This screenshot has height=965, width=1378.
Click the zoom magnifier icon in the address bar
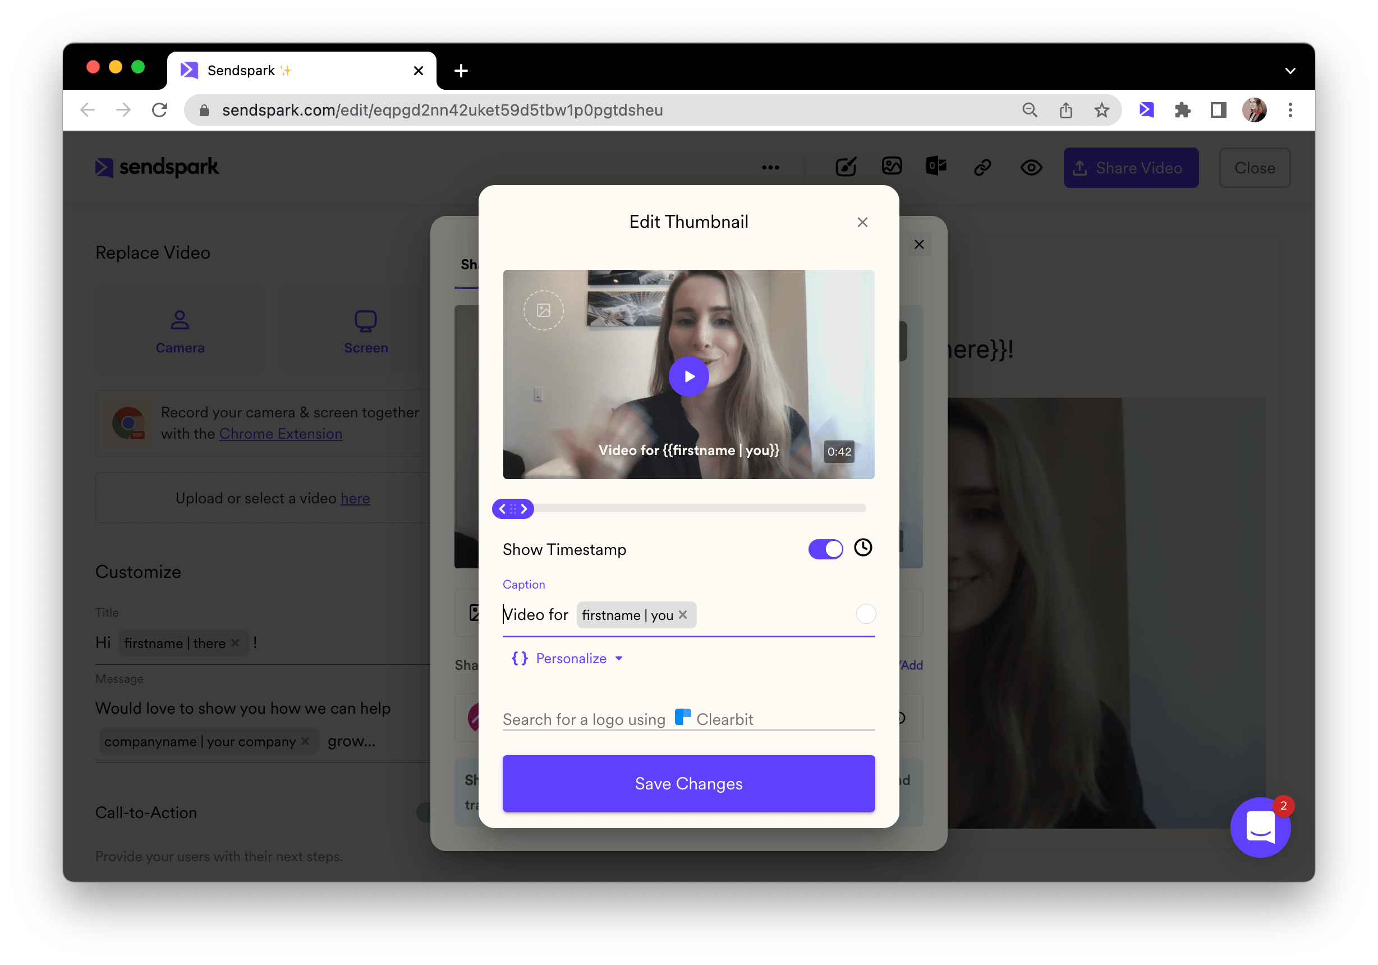coord(1030,110)
